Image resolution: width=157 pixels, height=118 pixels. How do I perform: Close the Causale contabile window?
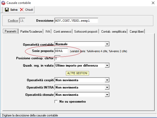tap(152, 3)
